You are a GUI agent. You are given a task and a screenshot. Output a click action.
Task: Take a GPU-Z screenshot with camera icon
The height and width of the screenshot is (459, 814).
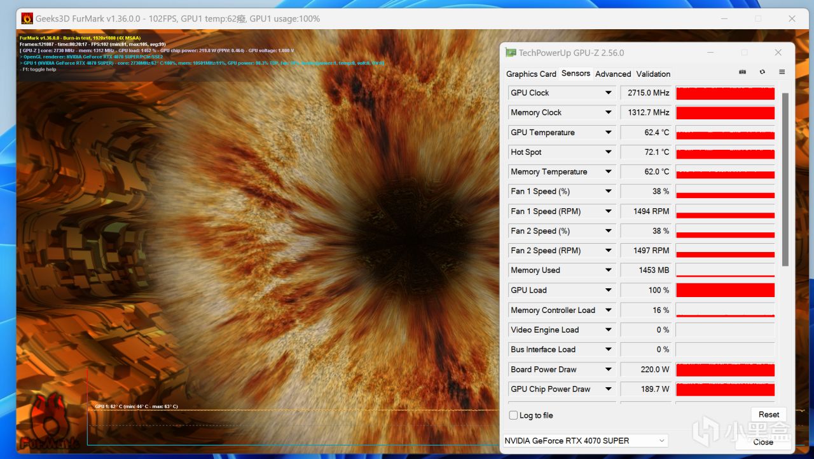click(x=742, y=72)
